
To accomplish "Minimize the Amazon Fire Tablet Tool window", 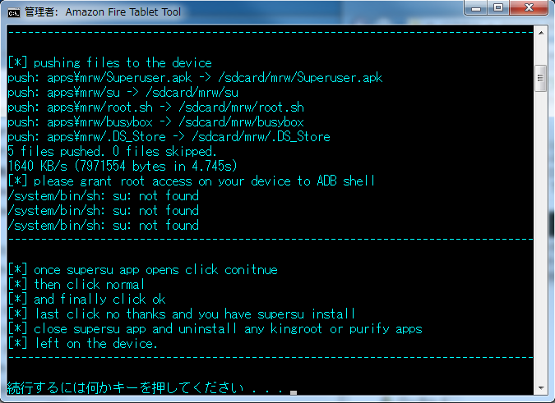I will (476, 7).
